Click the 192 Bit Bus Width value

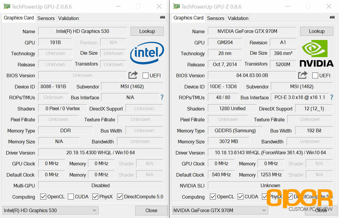(314, 130)
